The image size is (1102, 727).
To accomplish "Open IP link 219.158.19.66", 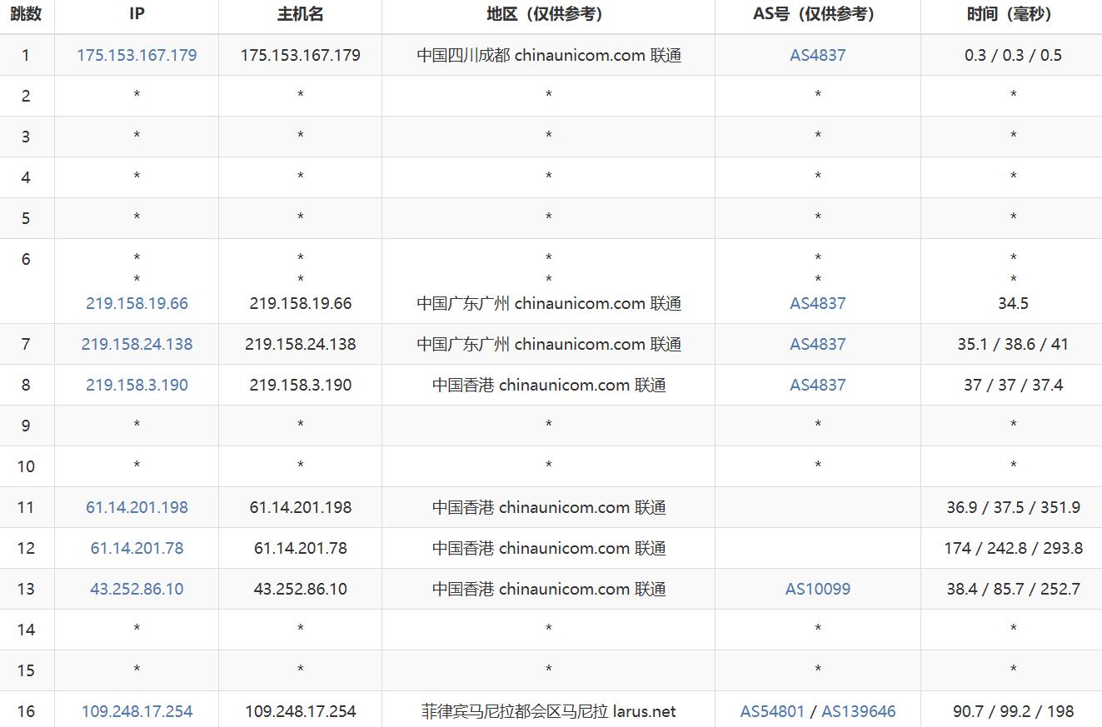I will (x=137, y=303).
